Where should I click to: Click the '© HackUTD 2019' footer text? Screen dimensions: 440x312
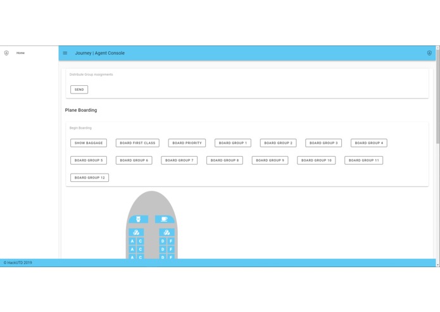(x=18, y=263)
